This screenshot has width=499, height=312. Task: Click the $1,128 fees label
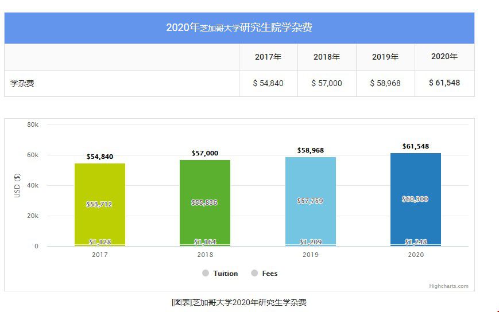click(100, 242)
